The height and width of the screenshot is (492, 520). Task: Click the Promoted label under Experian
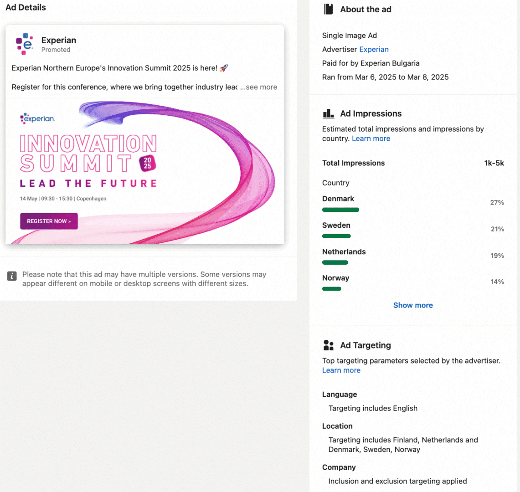tap(56, 50)
